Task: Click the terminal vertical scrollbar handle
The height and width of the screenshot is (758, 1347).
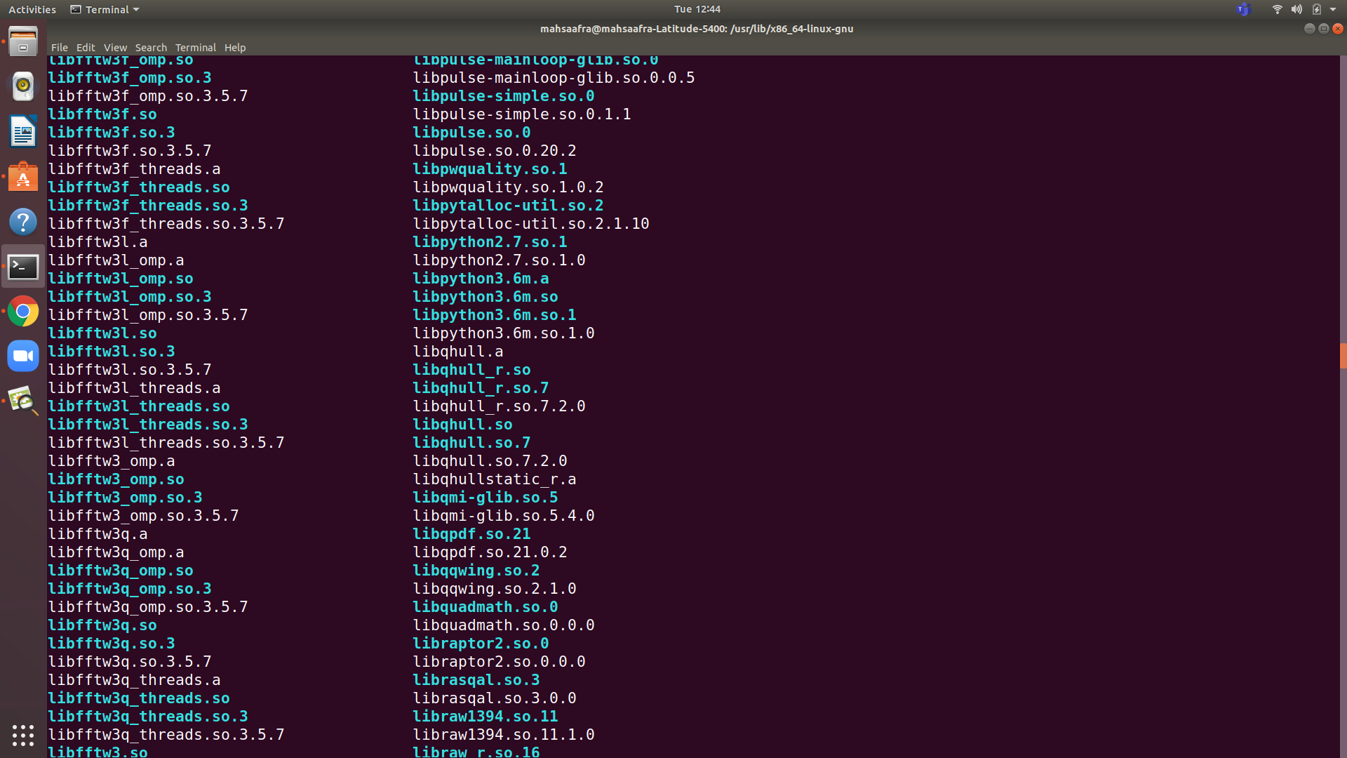Action: 1343,356
